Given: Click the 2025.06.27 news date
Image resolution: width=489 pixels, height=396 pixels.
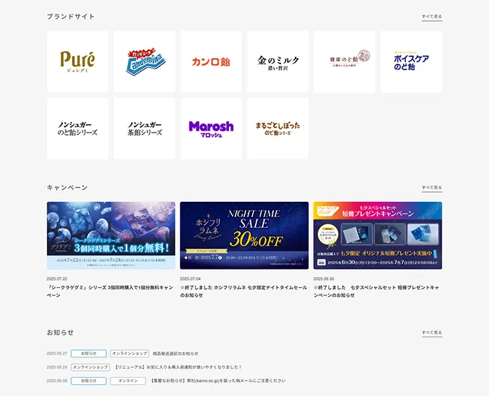Looking at the screenshot, I should [x=57, y=353].
